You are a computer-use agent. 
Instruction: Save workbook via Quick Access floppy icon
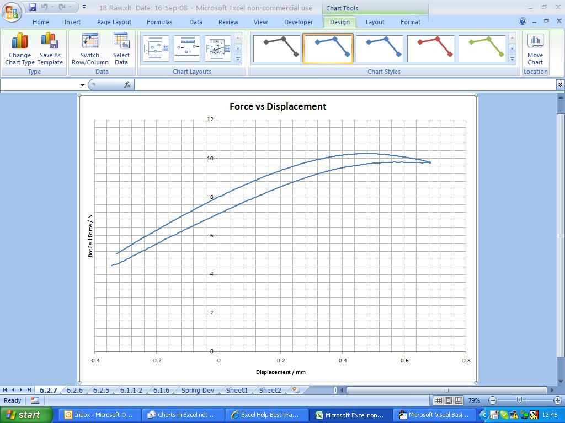tap(33, 8)
